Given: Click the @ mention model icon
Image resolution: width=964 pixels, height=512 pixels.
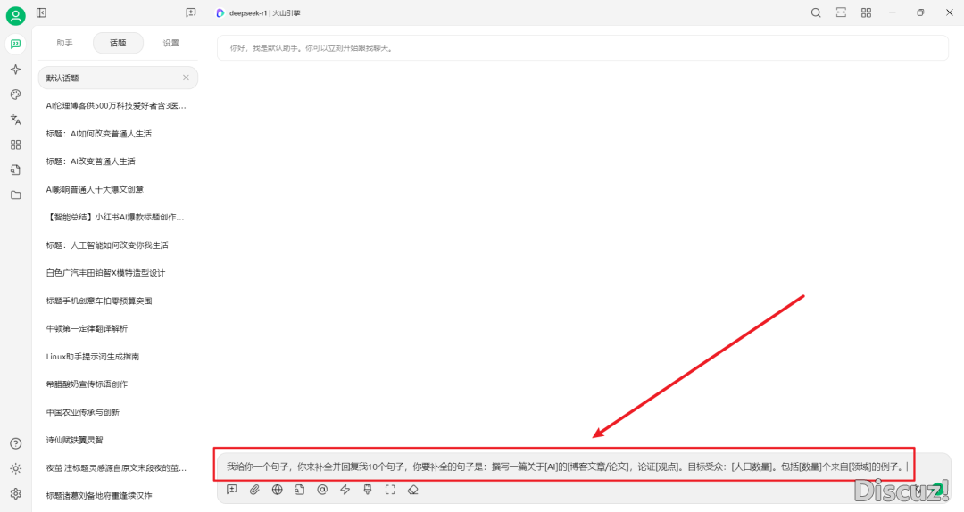Looking at the screenshot, I should pyautogui.click(x=322, y=489).
